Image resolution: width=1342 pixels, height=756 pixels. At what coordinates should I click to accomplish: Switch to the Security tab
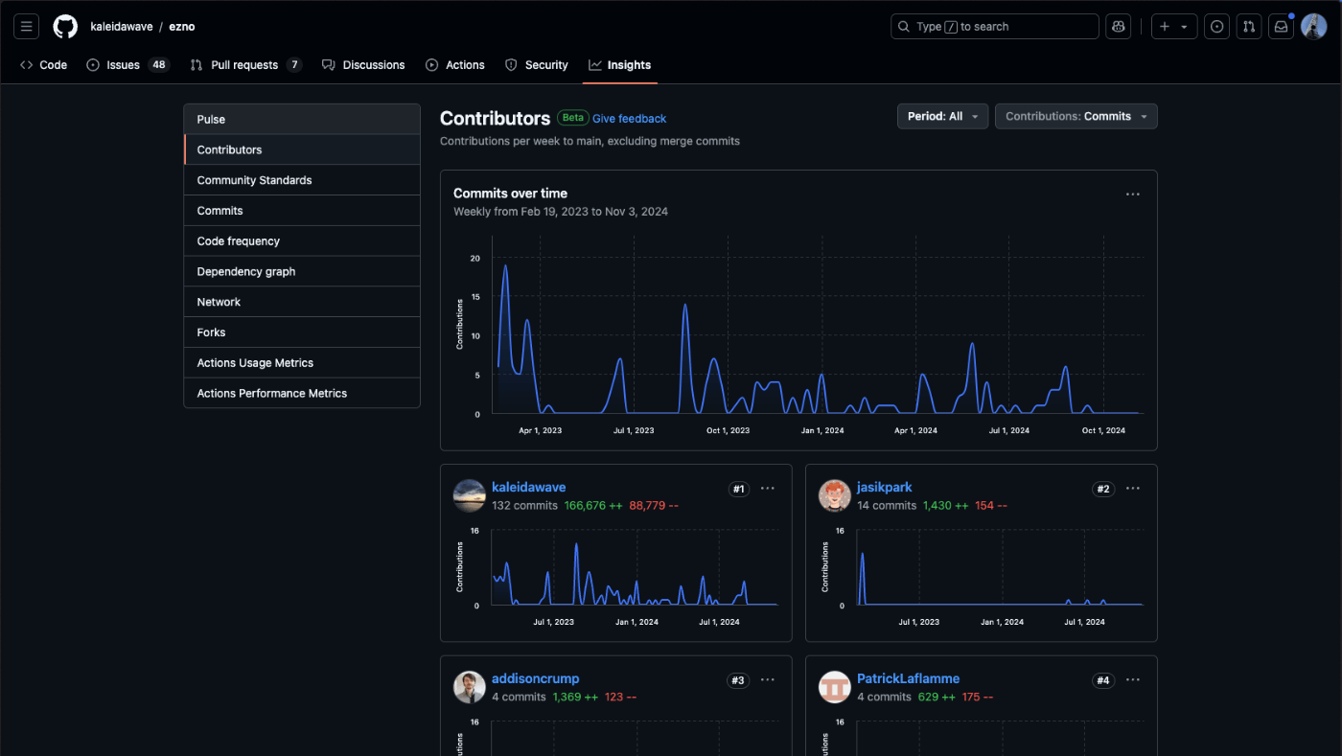(537, 65)
